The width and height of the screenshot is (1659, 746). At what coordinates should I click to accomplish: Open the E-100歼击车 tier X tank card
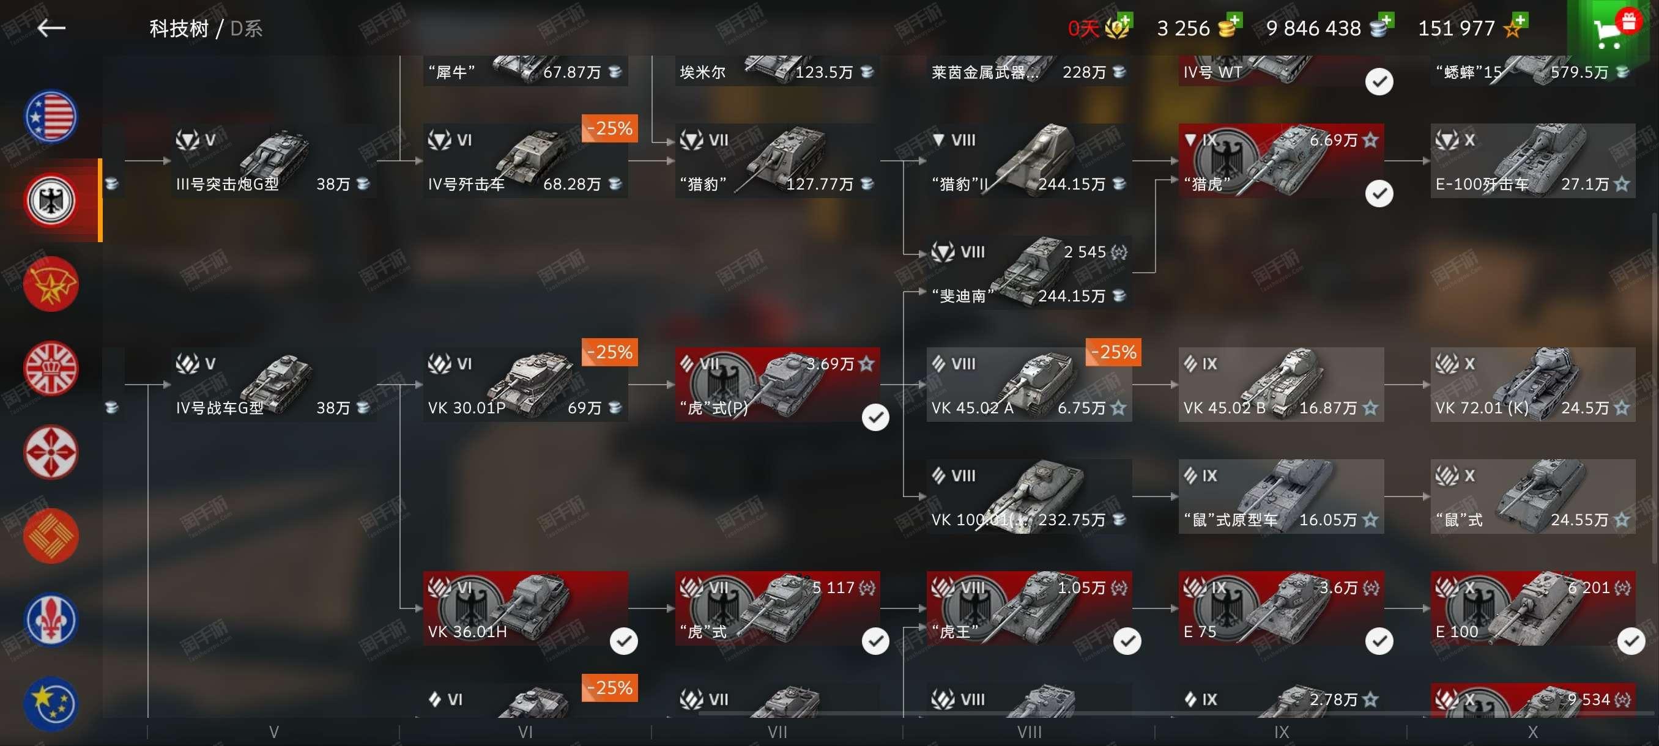click(1533, 161)
